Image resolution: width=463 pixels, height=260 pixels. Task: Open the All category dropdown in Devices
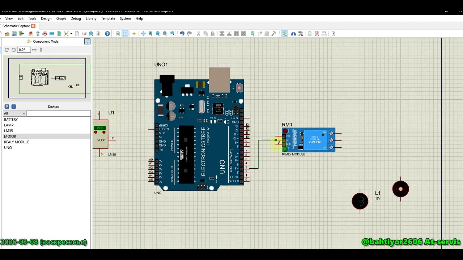(14, 113)
